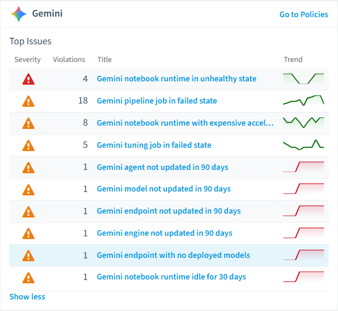
Task: Open Gemini notebook runtime idle for 30 days
Action: [171, 277]
